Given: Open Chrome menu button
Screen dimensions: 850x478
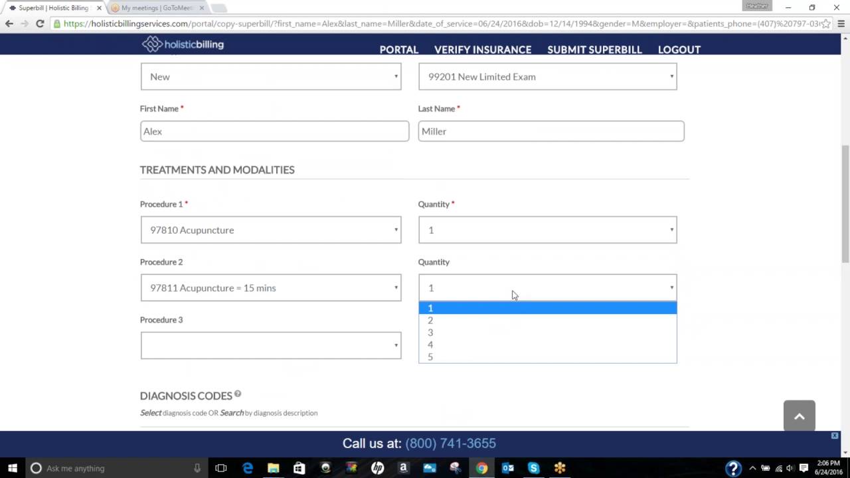Looking at the screenshot, I should 841,23.
